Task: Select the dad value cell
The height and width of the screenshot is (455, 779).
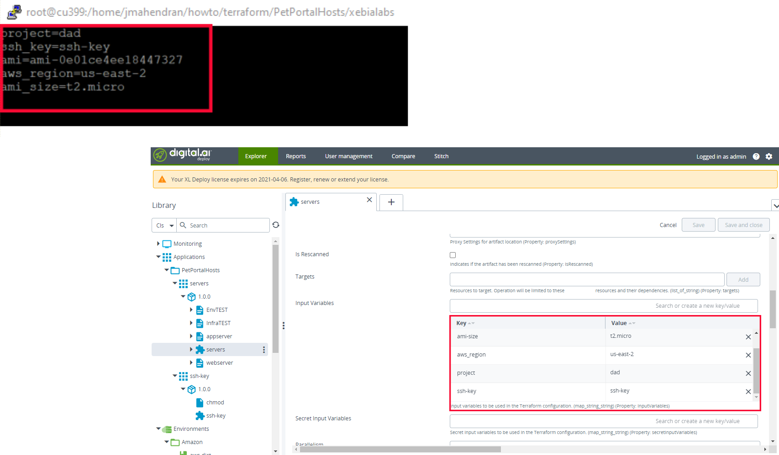Action: 675,372
